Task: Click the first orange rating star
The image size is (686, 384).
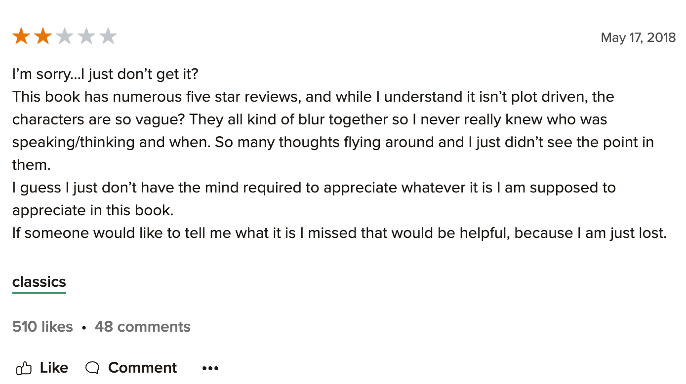Action: [21, 37]
